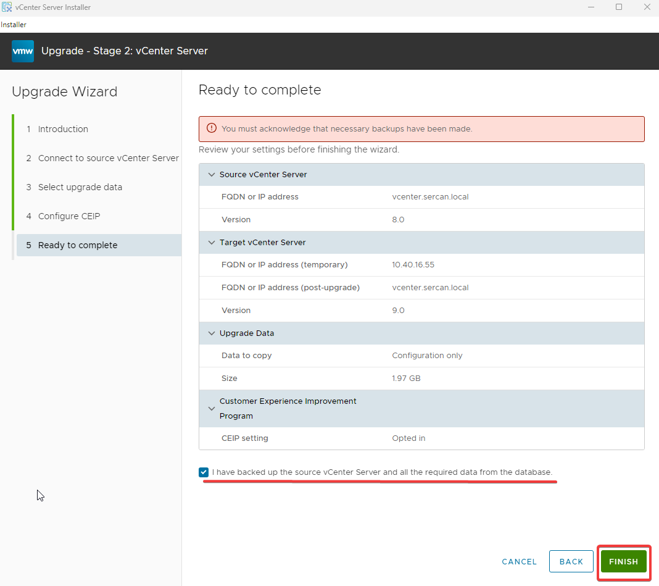Click the vCenter Server Installer title bar icon
This screenshot has width=659, height=586.
[x=7, y=7]
